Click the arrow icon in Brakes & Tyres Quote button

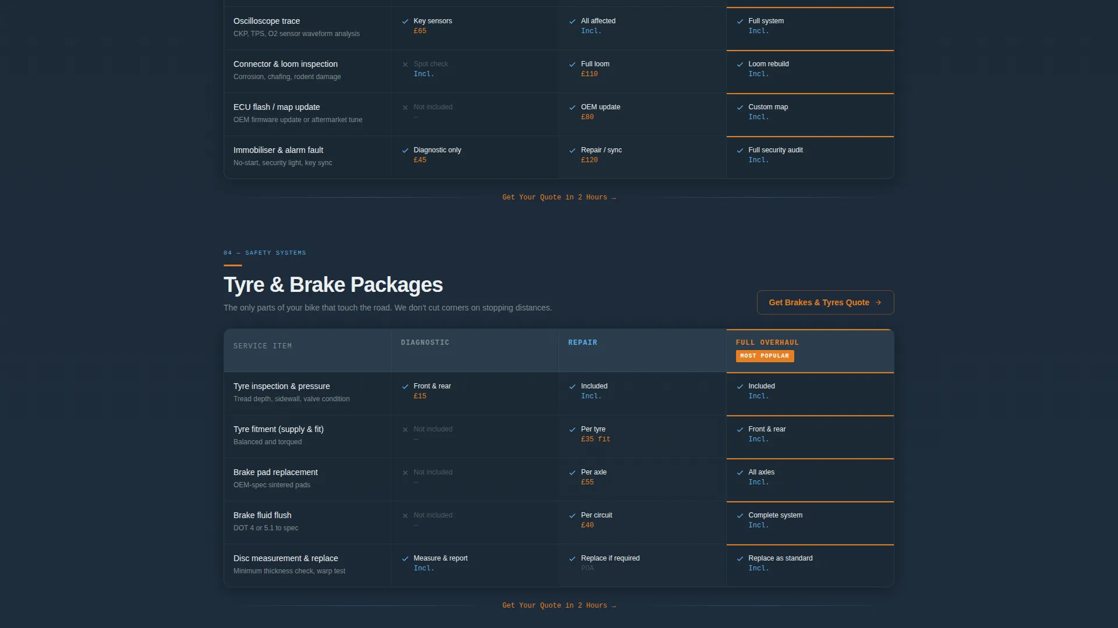coord(878,302)
